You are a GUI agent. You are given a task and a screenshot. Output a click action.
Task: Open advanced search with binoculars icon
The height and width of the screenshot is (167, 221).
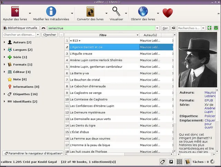(44, 28)
